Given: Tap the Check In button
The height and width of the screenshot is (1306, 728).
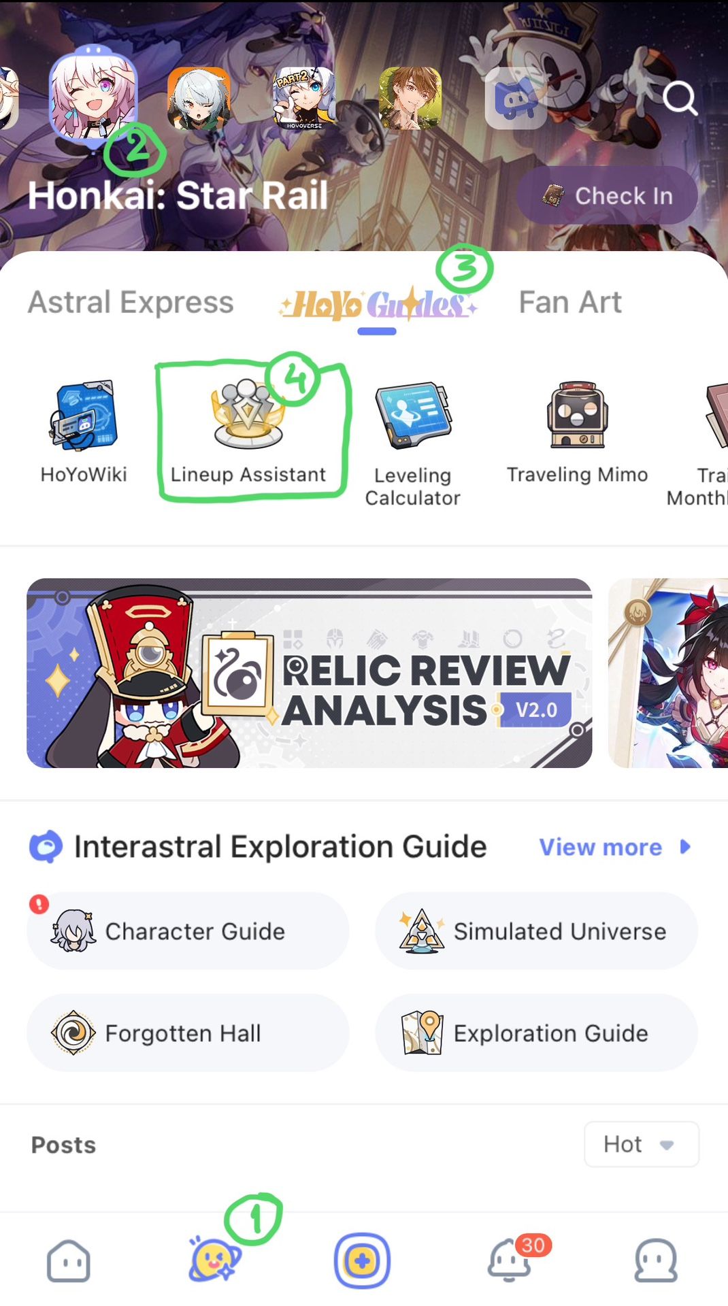Looking at the screenshot, I should (607, 195).
